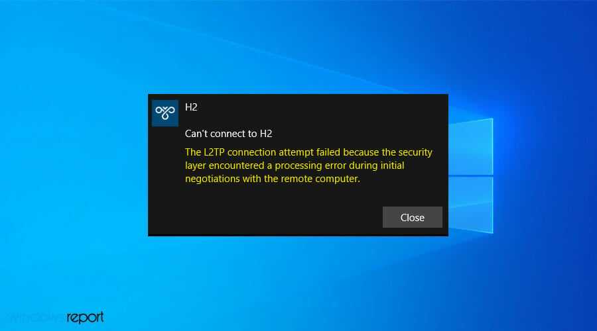Click the word "failed" in the error message
Screen dimensions: 597x331
click(x=328, y=152)
